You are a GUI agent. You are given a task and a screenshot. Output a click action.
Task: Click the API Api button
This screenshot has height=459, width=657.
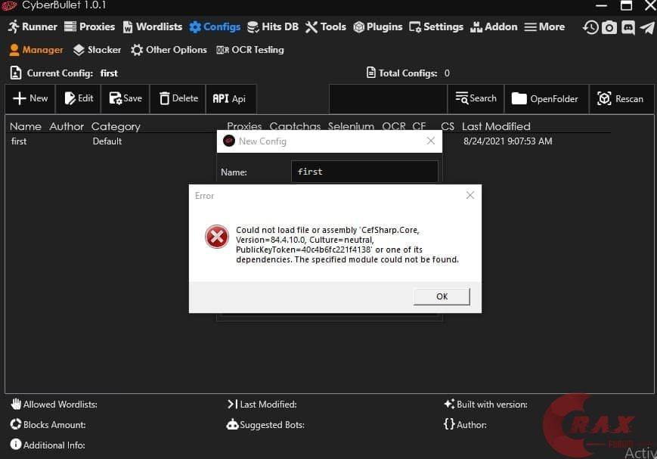229,98
